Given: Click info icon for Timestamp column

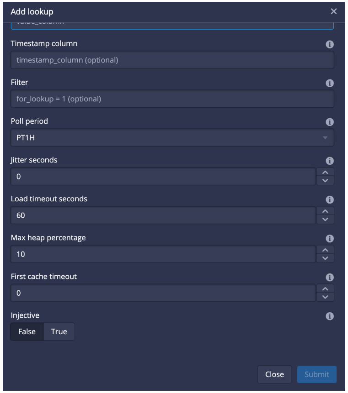Looking at the screenshot, I should click(x=329, y=44).
